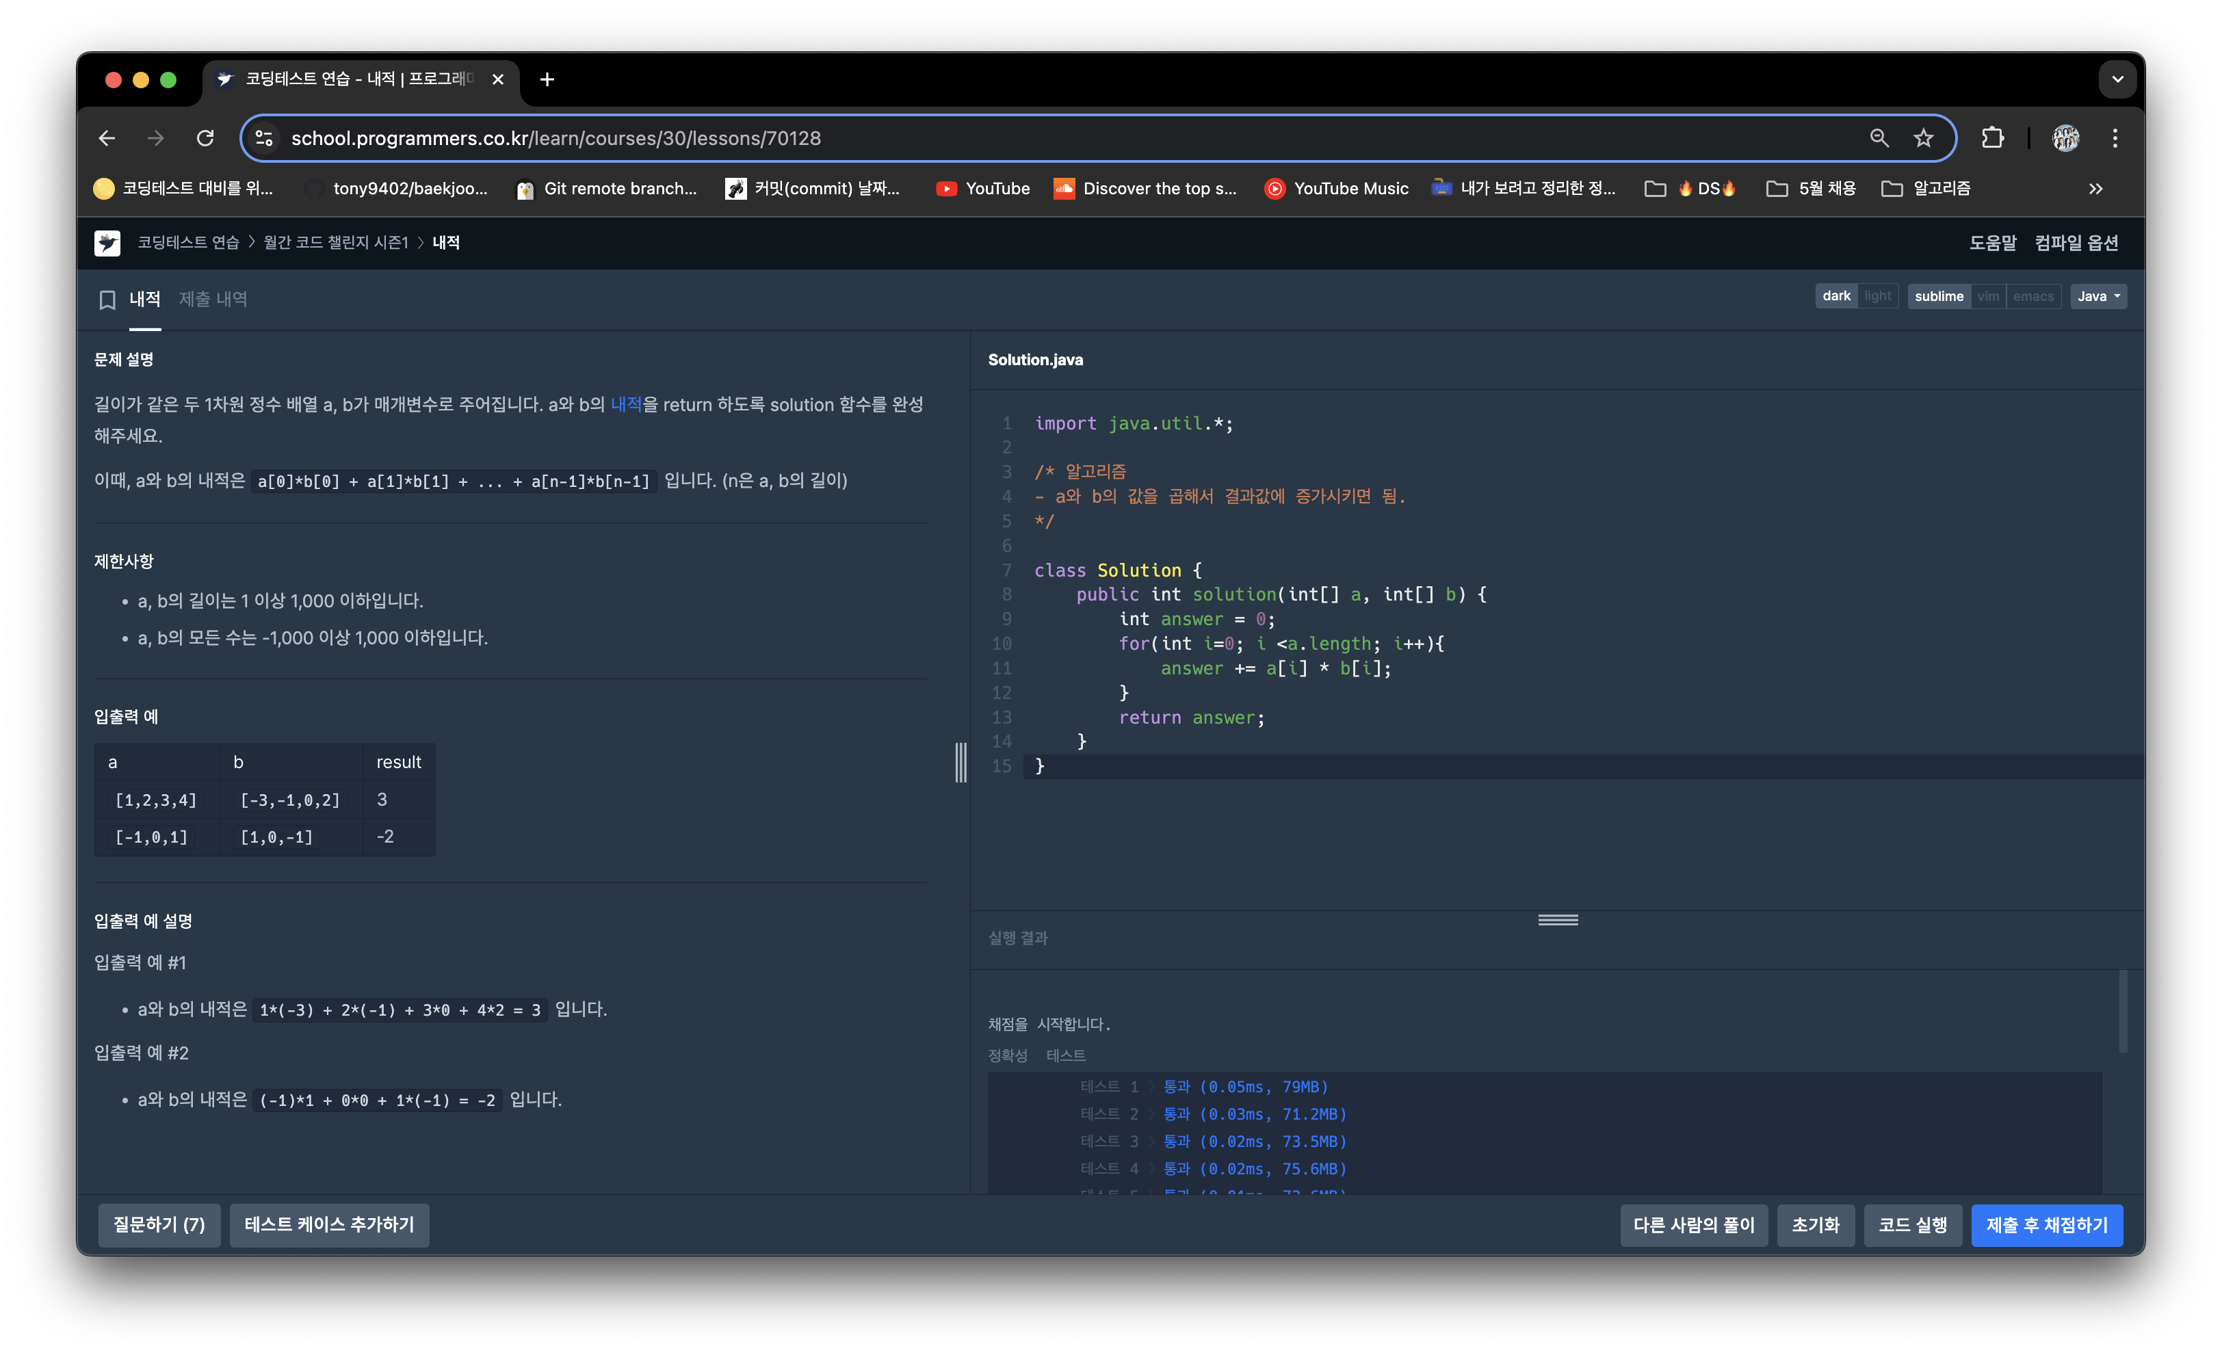
Task: Switch to the dark theme
Action: (x=1836, y=295)
